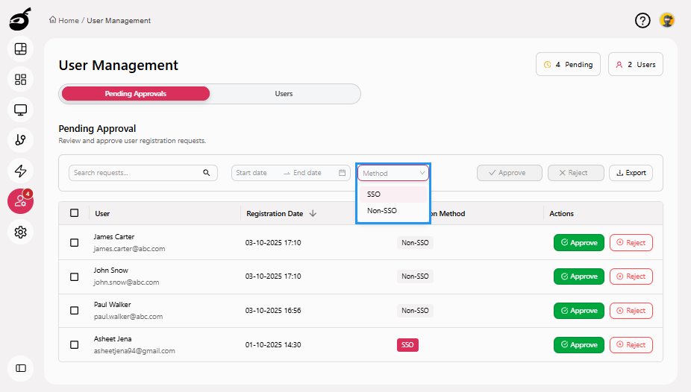
Task: Click the Non-SSO tag in James Carter's row
Action: (415, 242)
